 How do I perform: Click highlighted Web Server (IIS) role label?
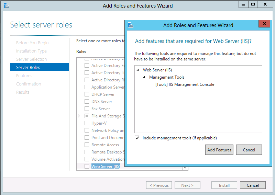tap(106, 166)
